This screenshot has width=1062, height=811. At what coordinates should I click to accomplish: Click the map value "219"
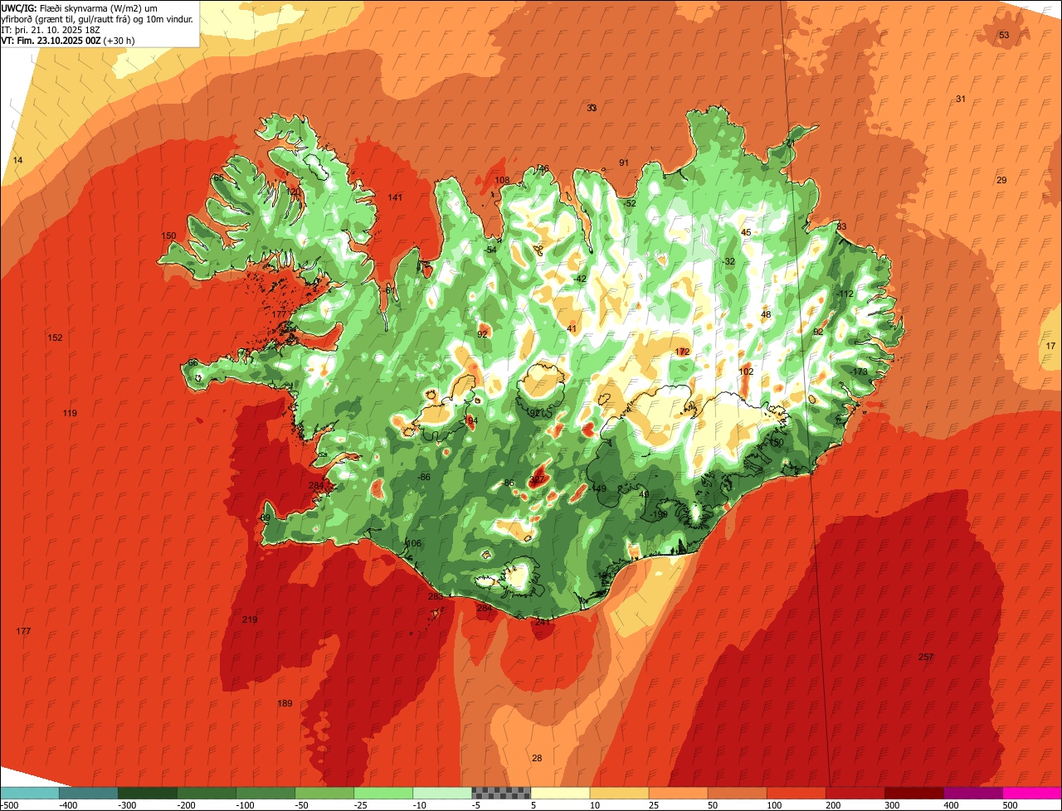click(250, 619)
